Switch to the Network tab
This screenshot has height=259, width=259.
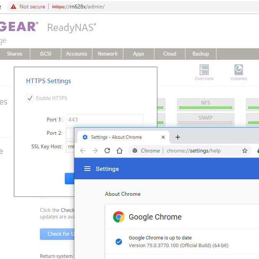click(108, 54)
